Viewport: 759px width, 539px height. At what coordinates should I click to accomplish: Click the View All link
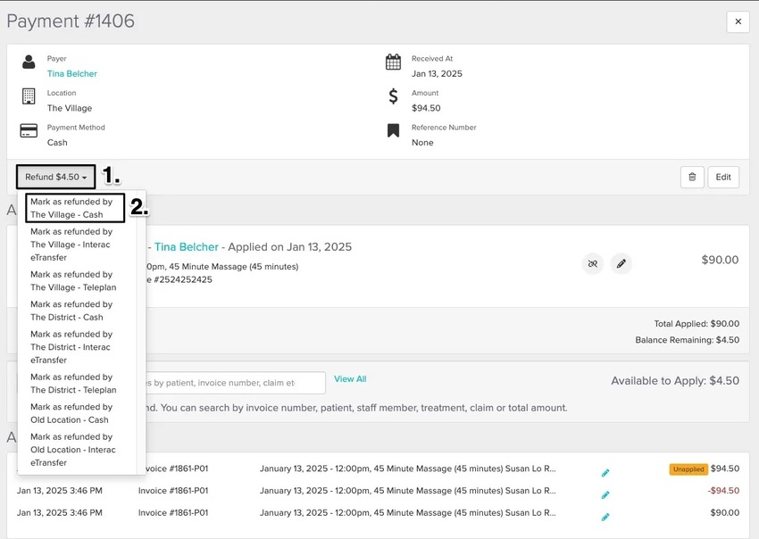pos(350,379)
